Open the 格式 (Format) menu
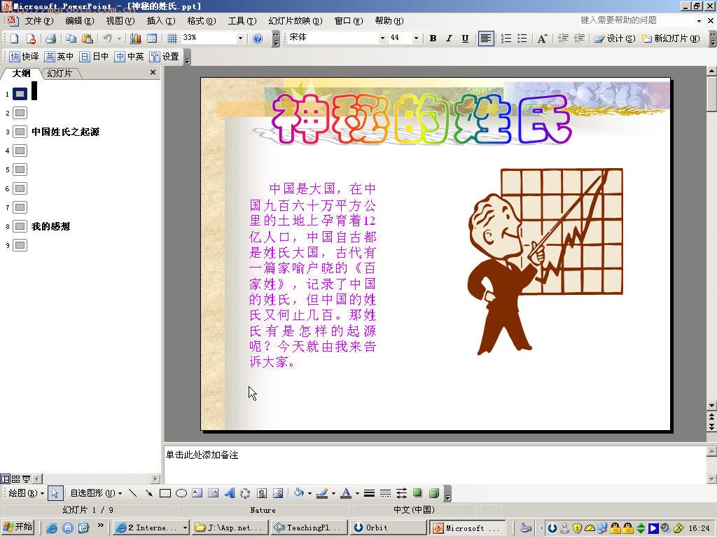 pyautogui.click(x=202, y=20)
